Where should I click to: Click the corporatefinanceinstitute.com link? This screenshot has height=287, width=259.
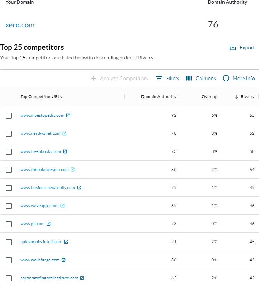49,278
